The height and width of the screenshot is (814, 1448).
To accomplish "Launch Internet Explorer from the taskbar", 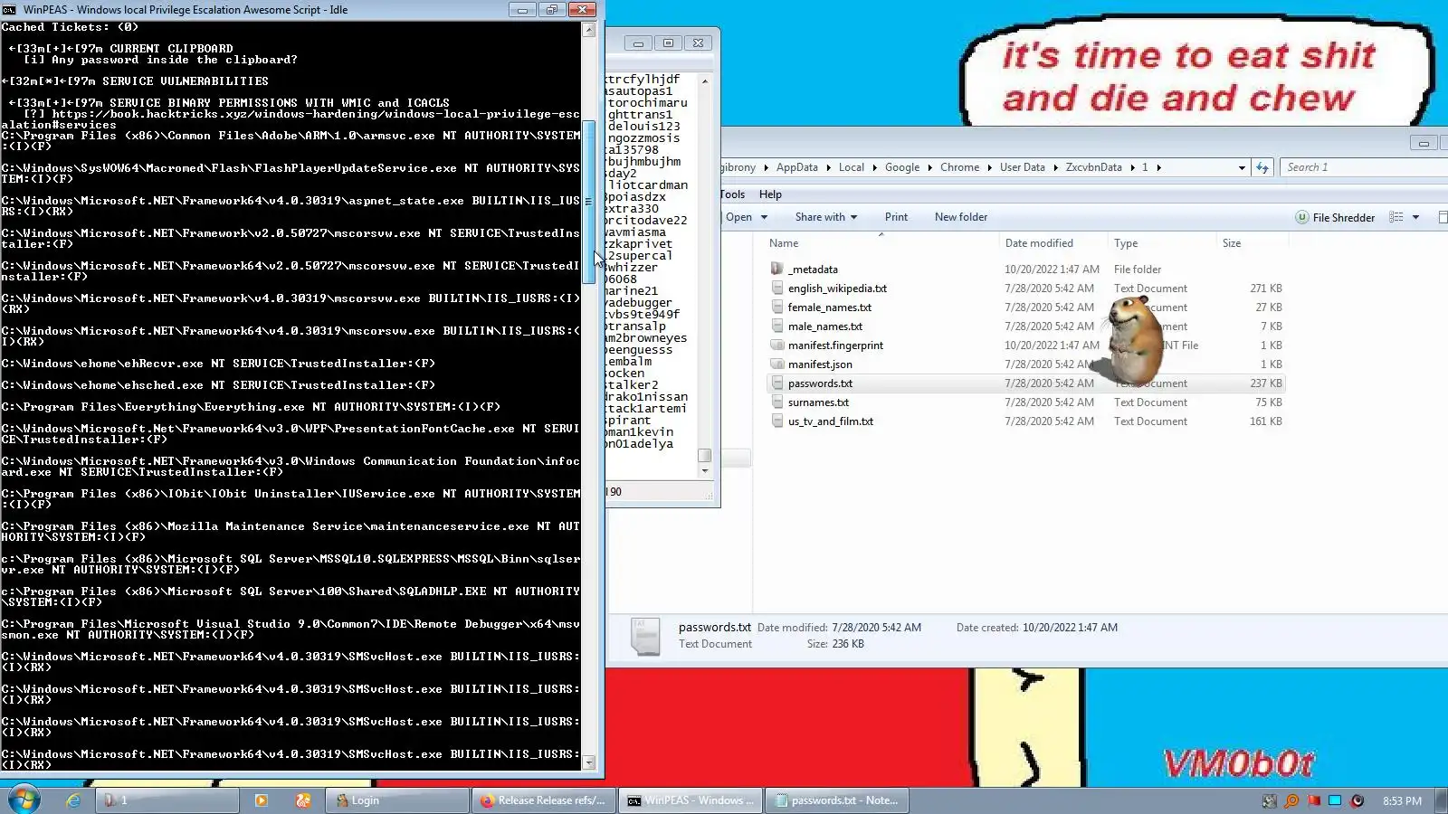I will [73, 800].
